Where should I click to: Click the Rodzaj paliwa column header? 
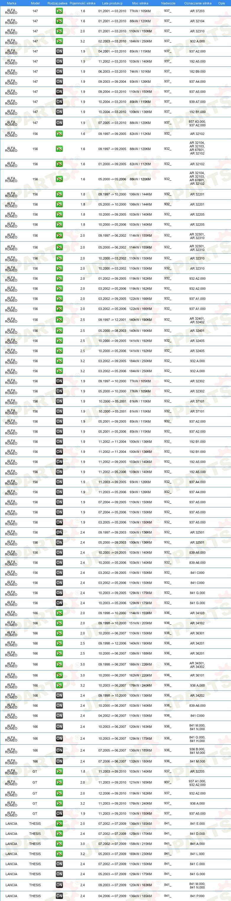pyautogui.click(x=58, y=3)
